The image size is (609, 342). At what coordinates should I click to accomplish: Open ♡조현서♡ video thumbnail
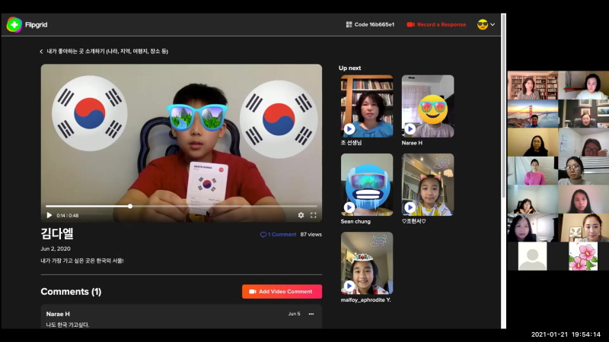tap(428, 184)
